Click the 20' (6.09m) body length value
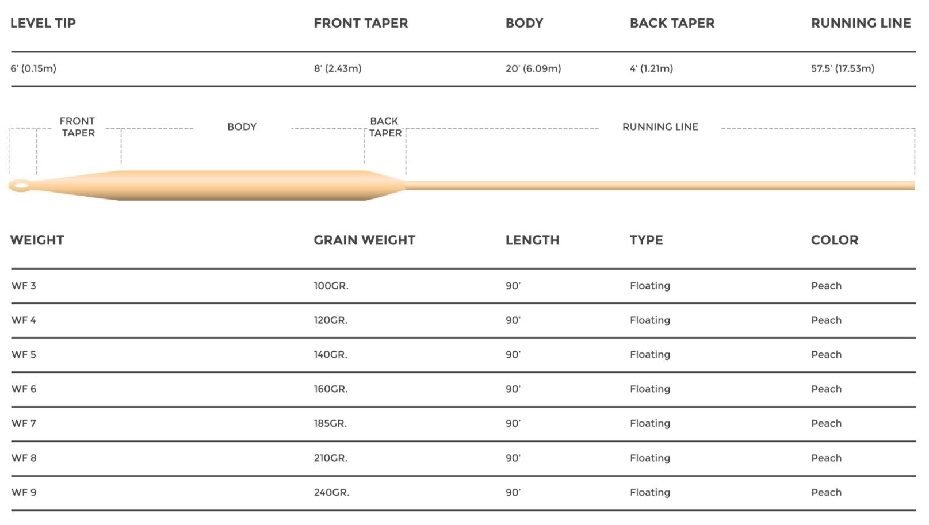This screenshot has height=525, width=929. pyautogui.click(x=533, y=68)
